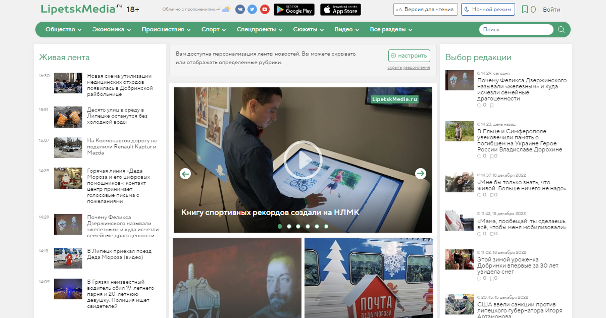Expand the Сюжеты menu
The height and width of the screenshot is (318, 606).
[309, 29]
